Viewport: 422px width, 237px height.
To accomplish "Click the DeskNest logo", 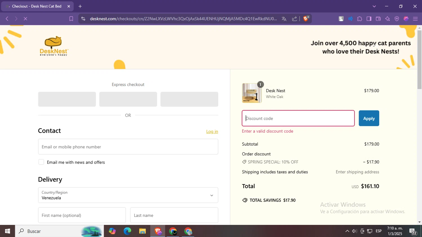I will 54,46.
